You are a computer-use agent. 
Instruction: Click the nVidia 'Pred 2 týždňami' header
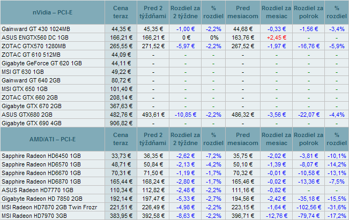tap(153, 12)
